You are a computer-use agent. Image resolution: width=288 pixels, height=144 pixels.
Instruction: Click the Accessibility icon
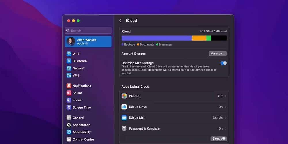(x=69, y=132)
